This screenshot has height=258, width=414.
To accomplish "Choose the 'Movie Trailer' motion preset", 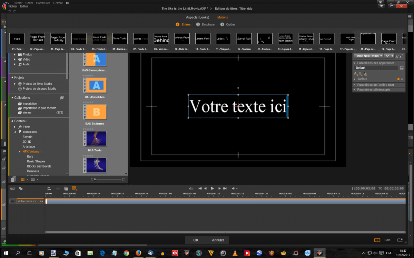I will click(x=120, y=39).
